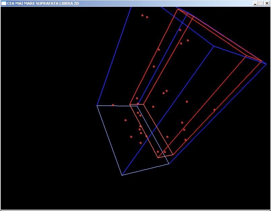The height and width of the screenshot is (211, 271).
Task: Click the title text CEA MAI MARE SUPRAFATA LIBERA 2D
Action: 43,3
